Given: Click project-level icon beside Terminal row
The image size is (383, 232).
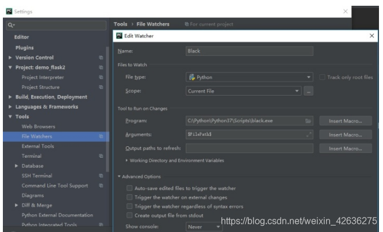Looking at the screenshot, I should pos(101,156).
